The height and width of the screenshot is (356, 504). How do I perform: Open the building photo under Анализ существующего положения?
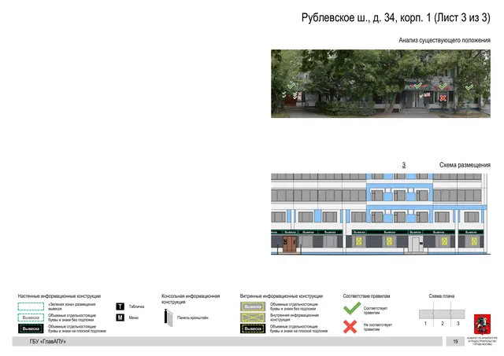click(x=380, y=84)
